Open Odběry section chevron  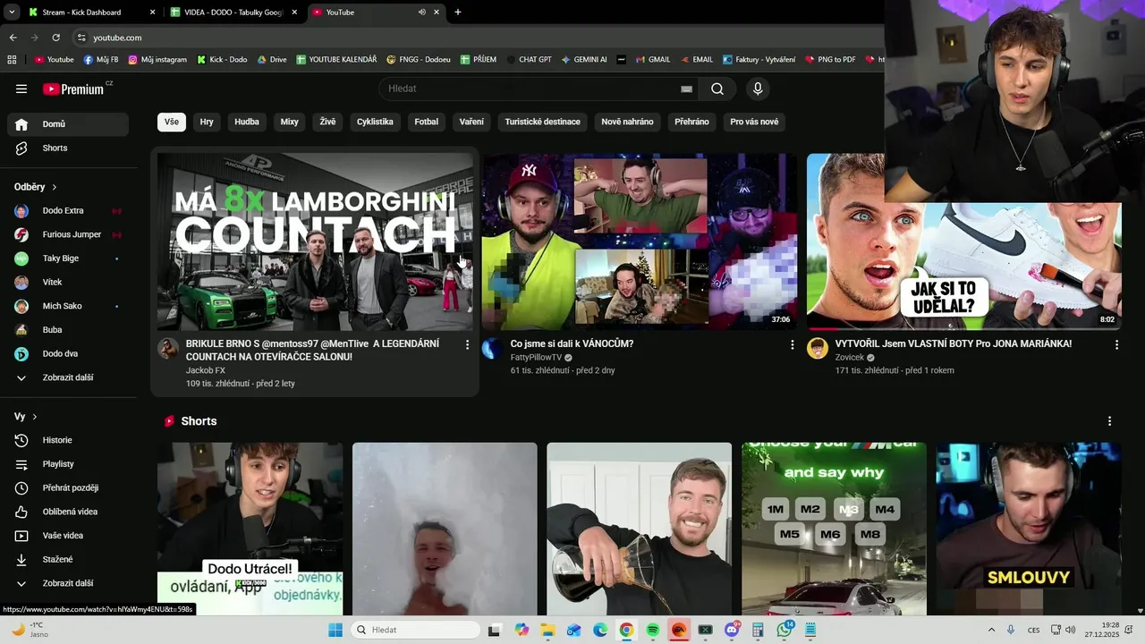[55, 187]
